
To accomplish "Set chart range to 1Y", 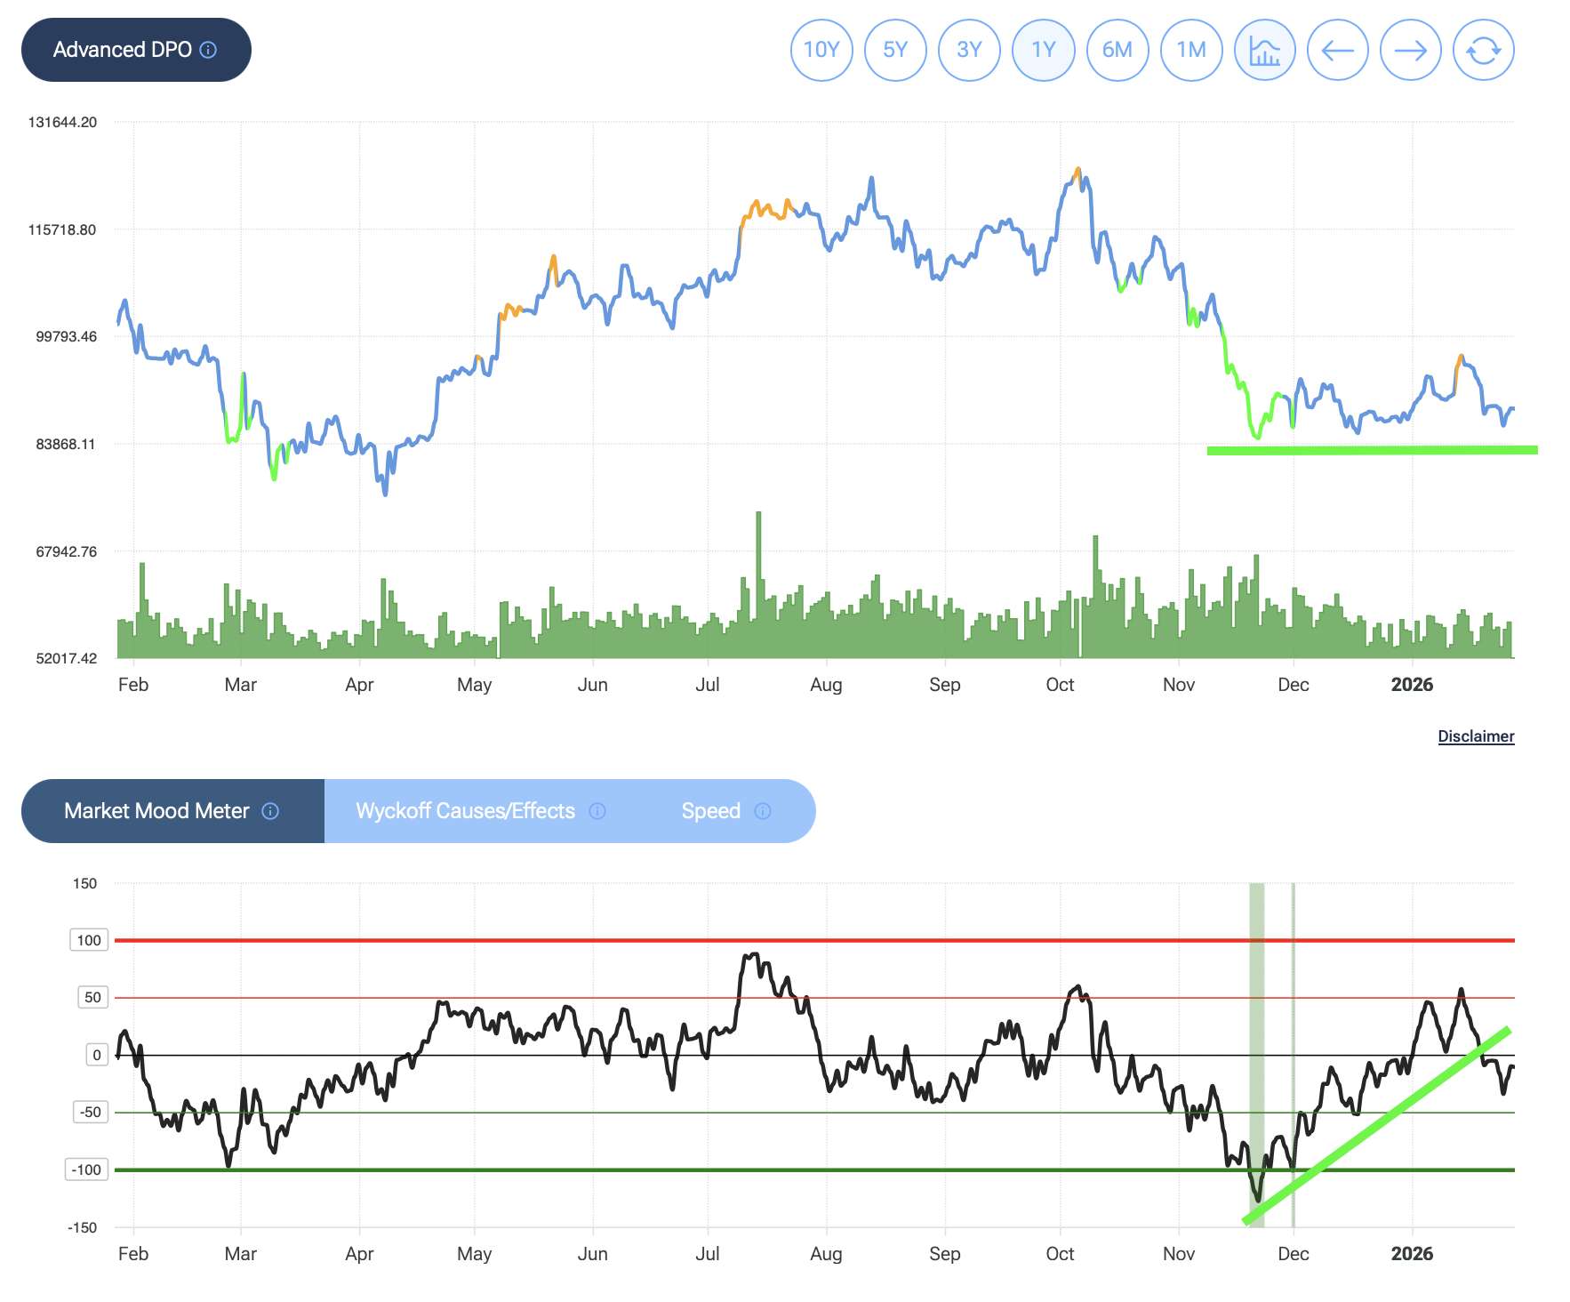I will (1043, 51).
